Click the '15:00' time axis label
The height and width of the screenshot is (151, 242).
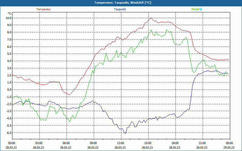[148, 143]
